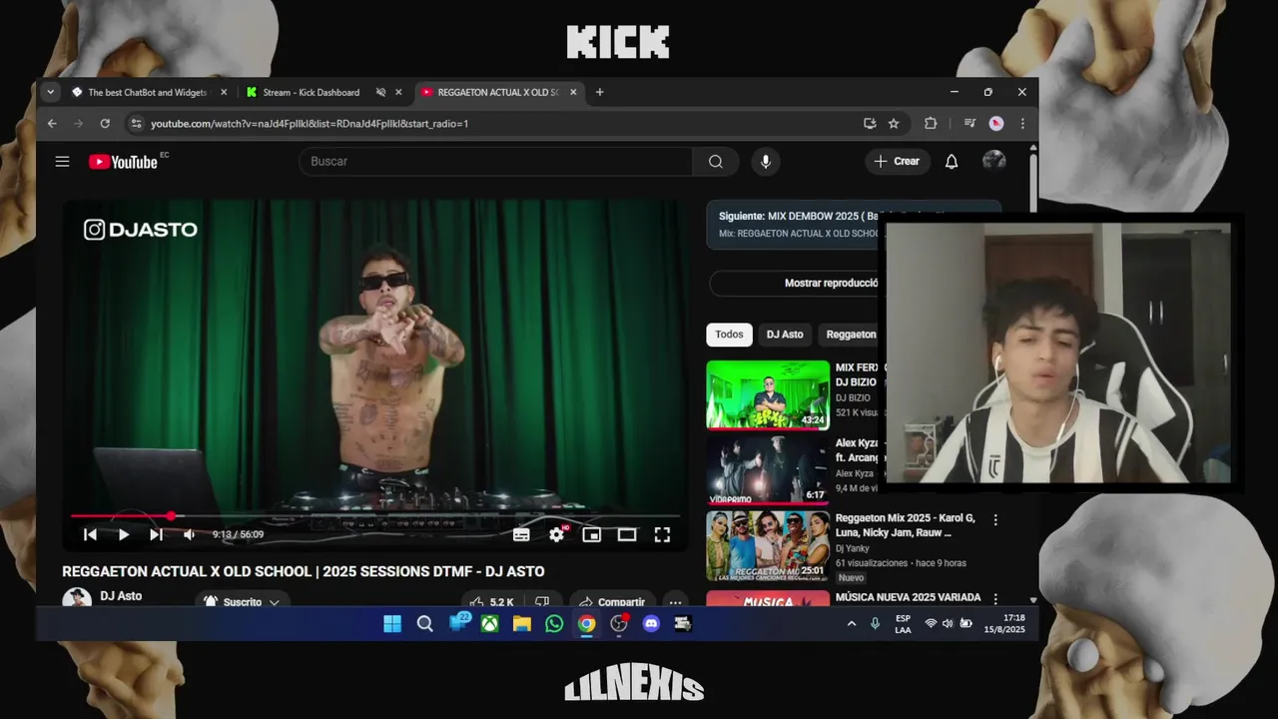The image size is (1278, 719).
Task: Switch to the best ChatBot and Widgets tab
Action: pyautogui.click(x=147, y=92)
